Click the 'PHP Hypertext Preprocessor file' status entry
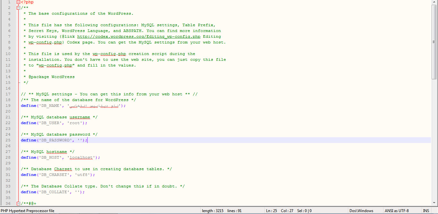 click(x=28, y=211)
